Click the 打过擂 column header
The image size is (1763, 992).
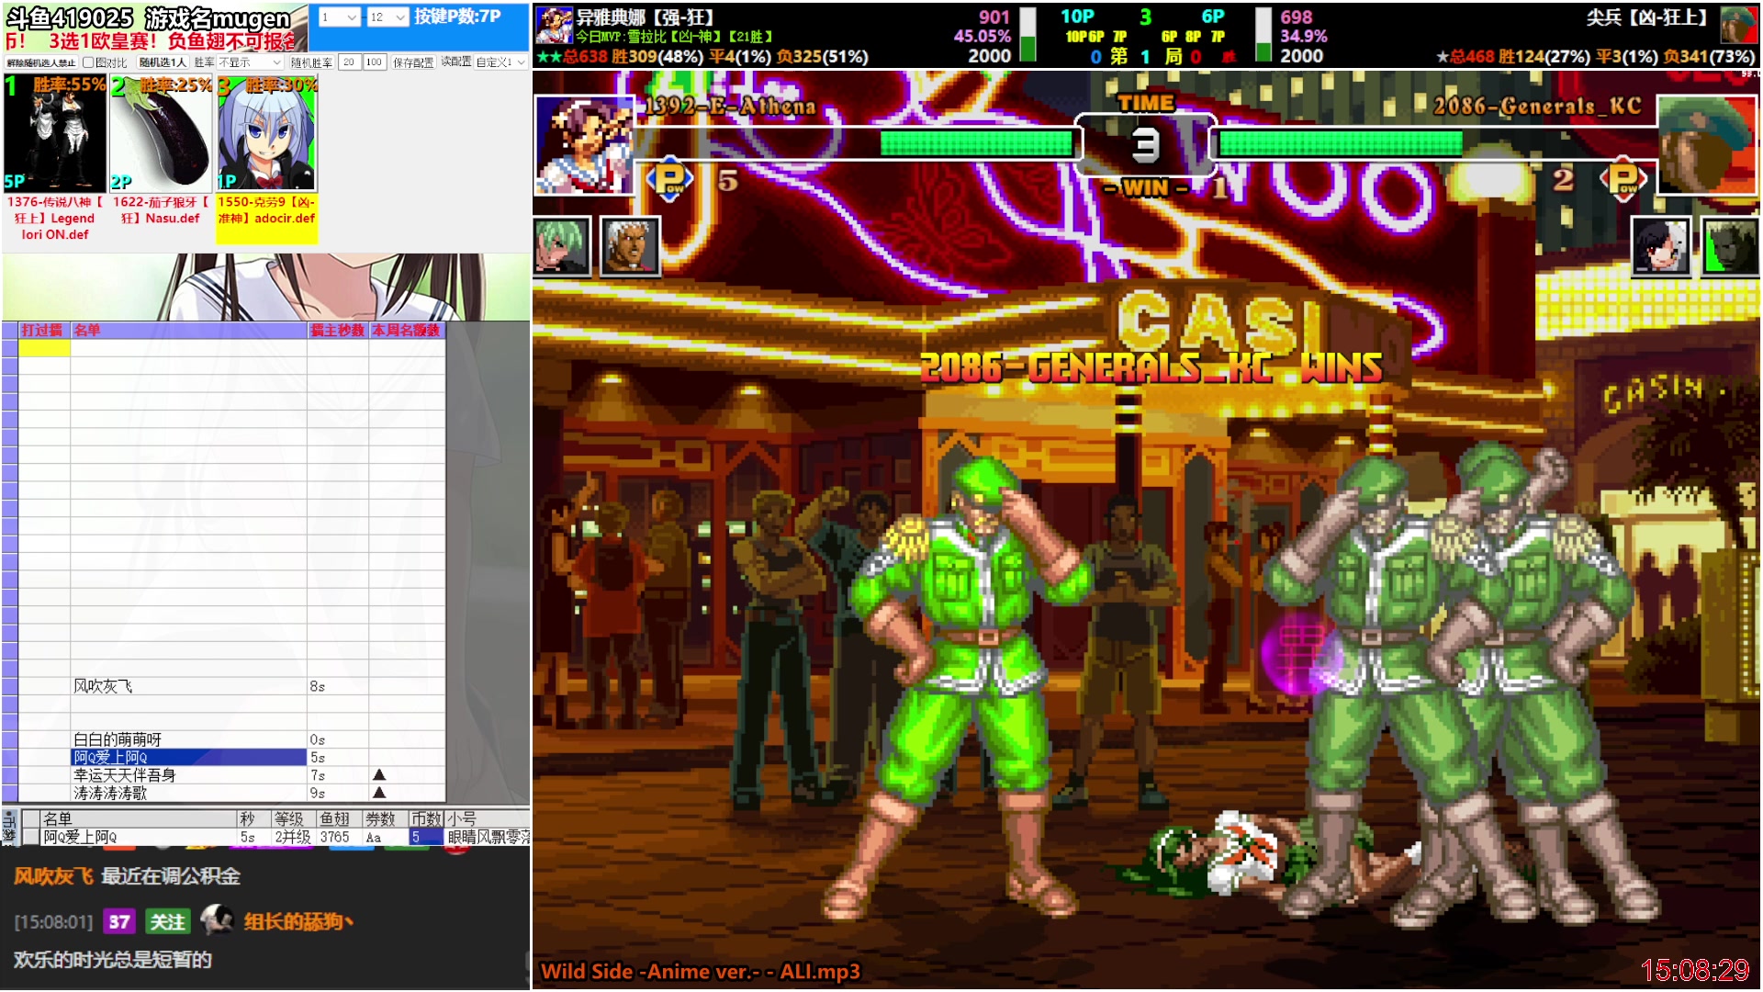tap(43, 330)
